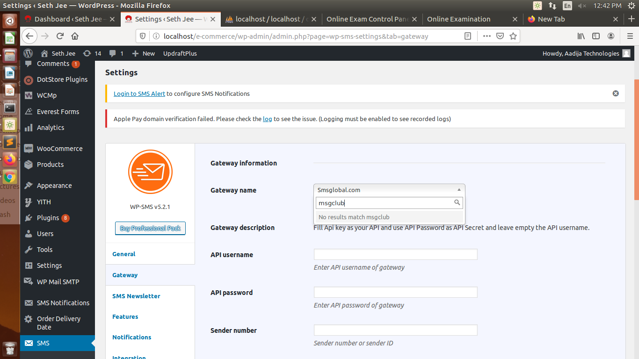Click the WordPress logo in the admin bar

point(29,53)
